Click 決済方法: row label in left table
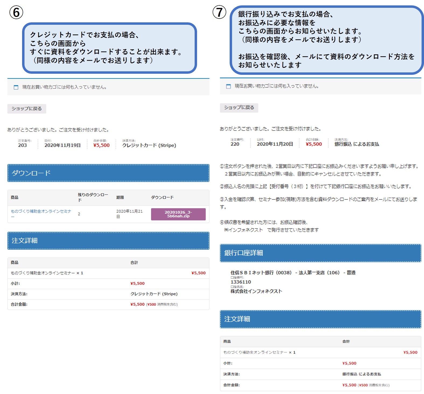This screenshot has height=394, width=424. 19,294
